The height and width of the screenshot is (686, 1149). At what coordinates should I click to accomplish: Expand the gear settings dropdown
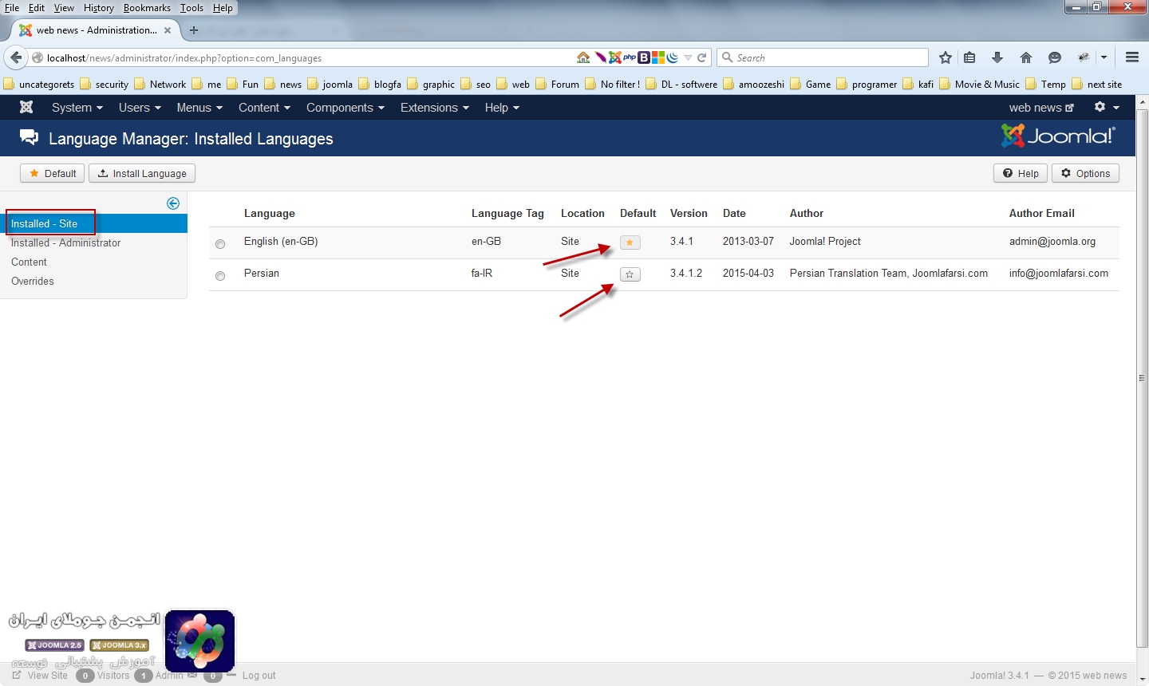tap(1107, 108)
